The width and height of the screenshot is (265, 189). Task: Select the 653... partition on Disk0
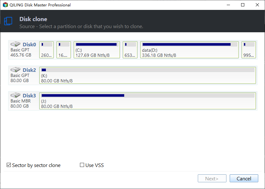tap(130, 50)
